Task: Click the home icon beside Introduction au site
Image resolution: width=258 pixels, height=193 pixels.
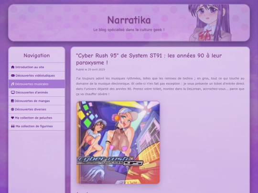Action: click(x=13, y=67)
